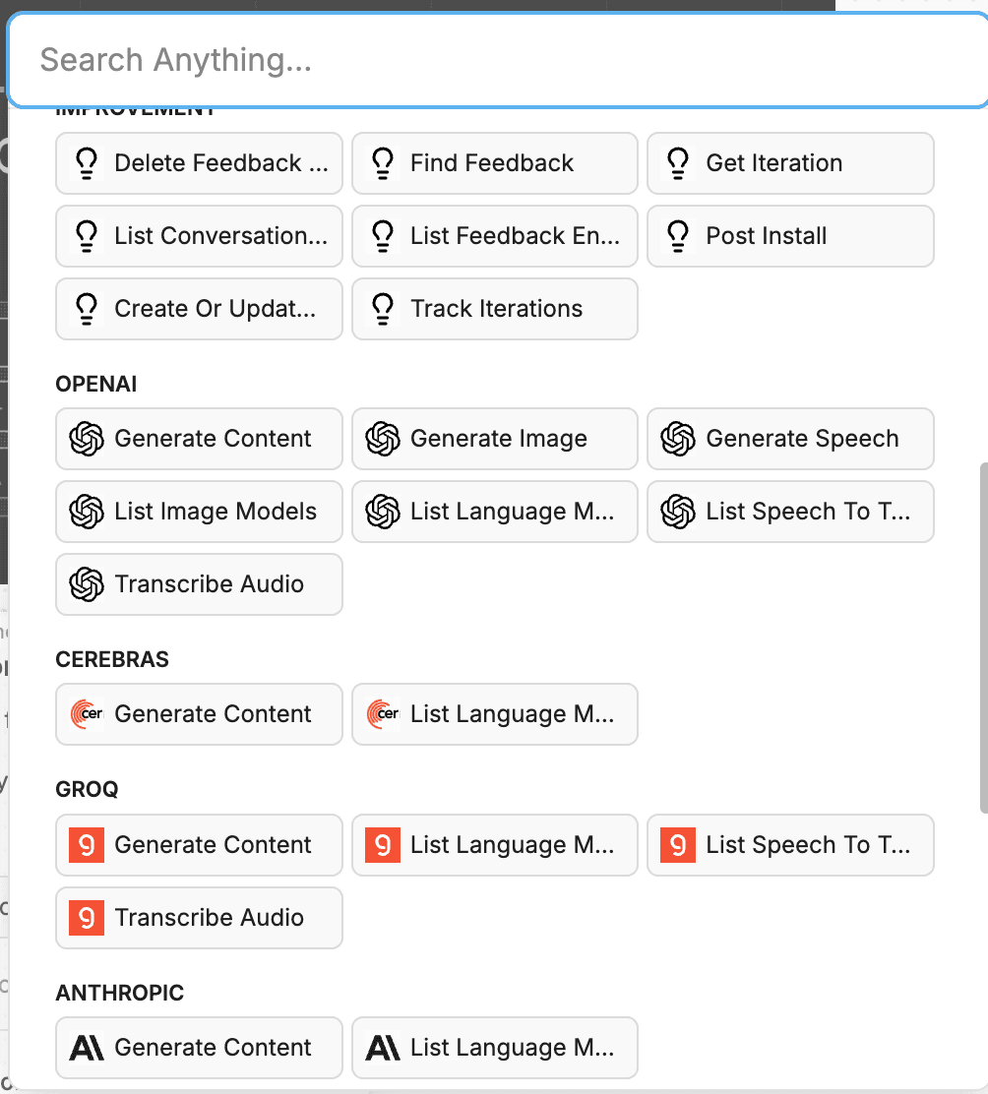Select OpenAI Generate Image text
Screen dimensions: 988x1094
click(499, 439)
